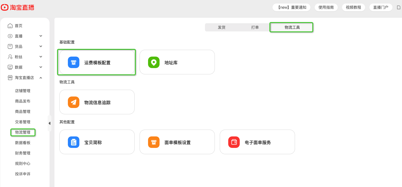Click the orange 物流信息追踪 paper plane icon
This screenshot has width=402, height=187.
coord(74,102)
